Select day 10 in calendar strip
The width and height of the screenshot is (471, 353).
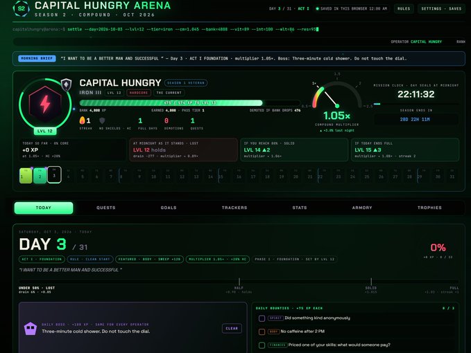coord(153,175)
